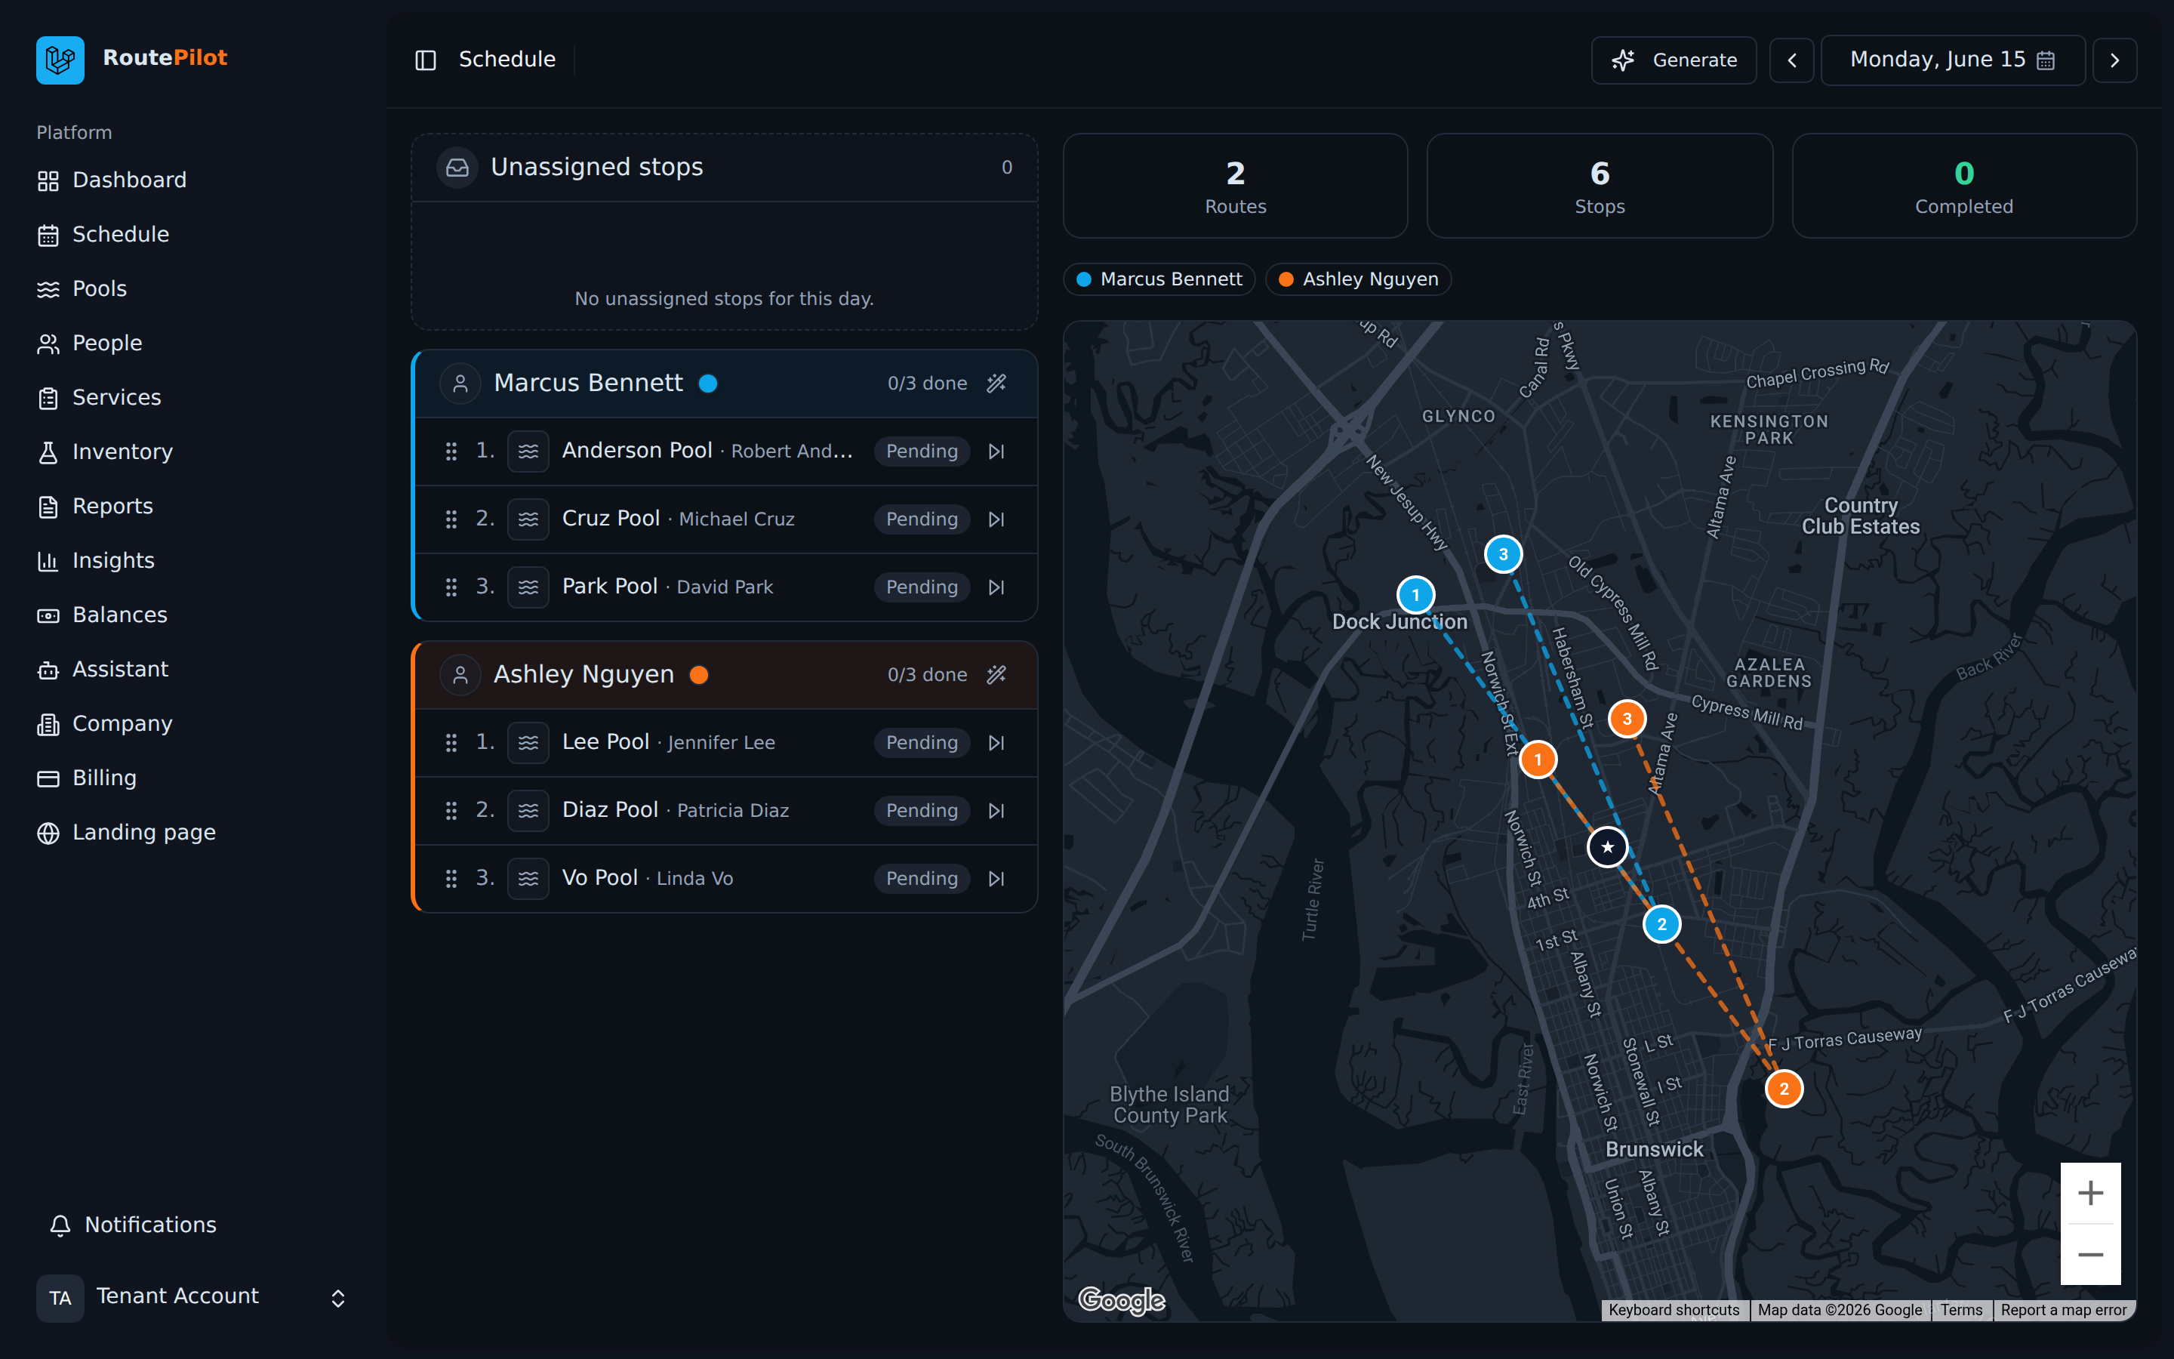
Task: Skip the Park Pool stop
Action: tap(996, 587)
